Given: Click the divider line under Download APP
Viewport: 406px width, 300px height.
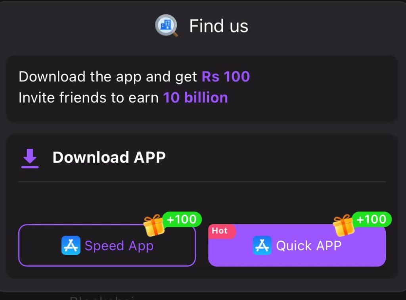Looking at the screenshot, I should click(x=202, y=182).
